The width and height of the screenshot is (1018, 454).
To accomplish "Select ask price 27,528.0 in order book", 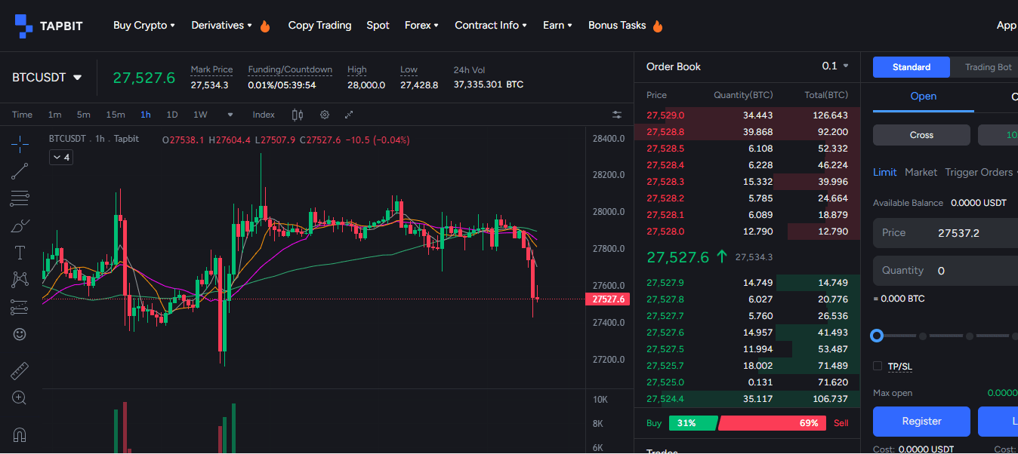I will point(665,232).
